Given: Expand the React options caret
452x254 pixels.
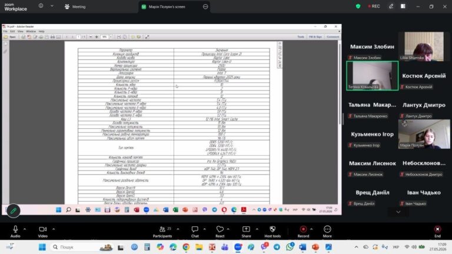Looking at the screenshot, I should pos(228,229).
